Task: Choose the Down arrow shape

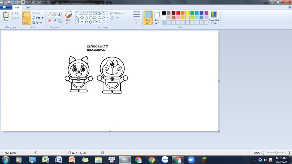Action: (78, 22)
